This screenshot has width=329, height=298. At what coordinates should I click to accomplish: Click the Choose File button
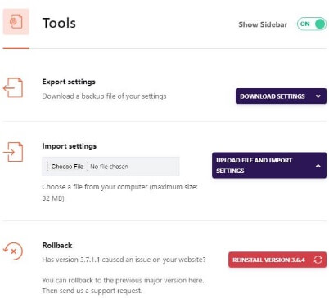67,167
